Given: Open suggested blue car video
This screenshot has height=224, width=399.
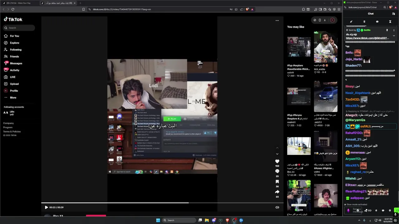Looking at the screenshot, I should pos(325,96).
